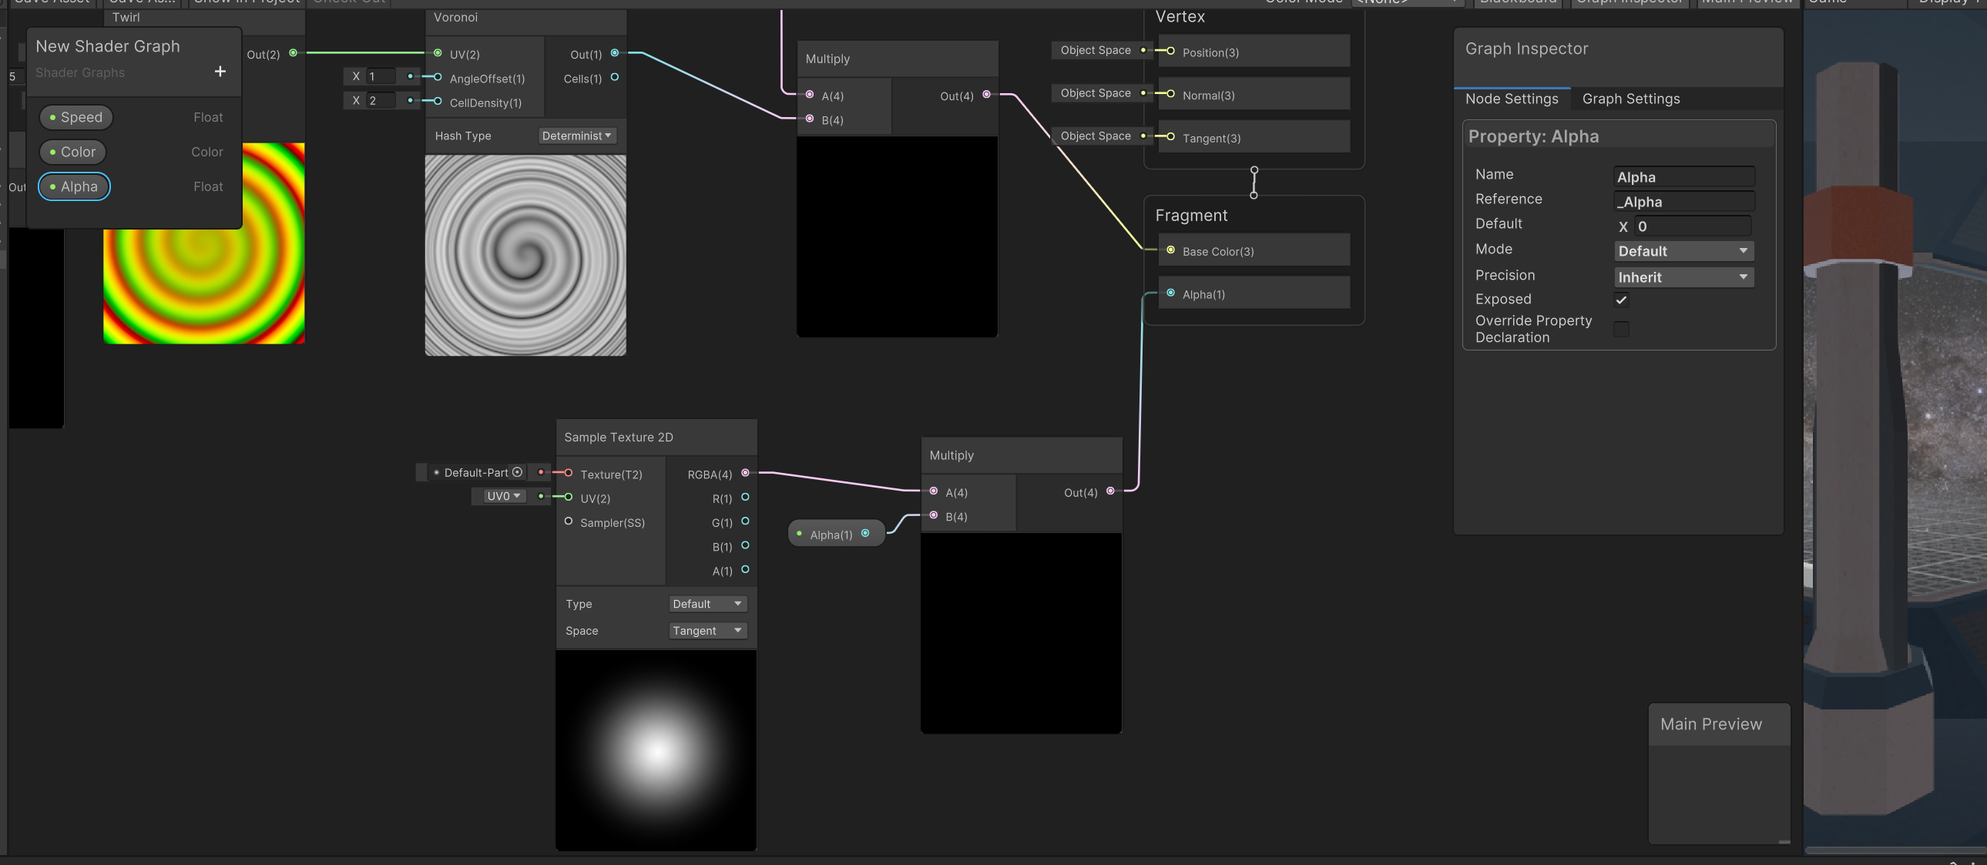Click the Sampler(SS) input port
Image resolution: width=1987 pixels, height=865 pixels.
coord(569,521)
